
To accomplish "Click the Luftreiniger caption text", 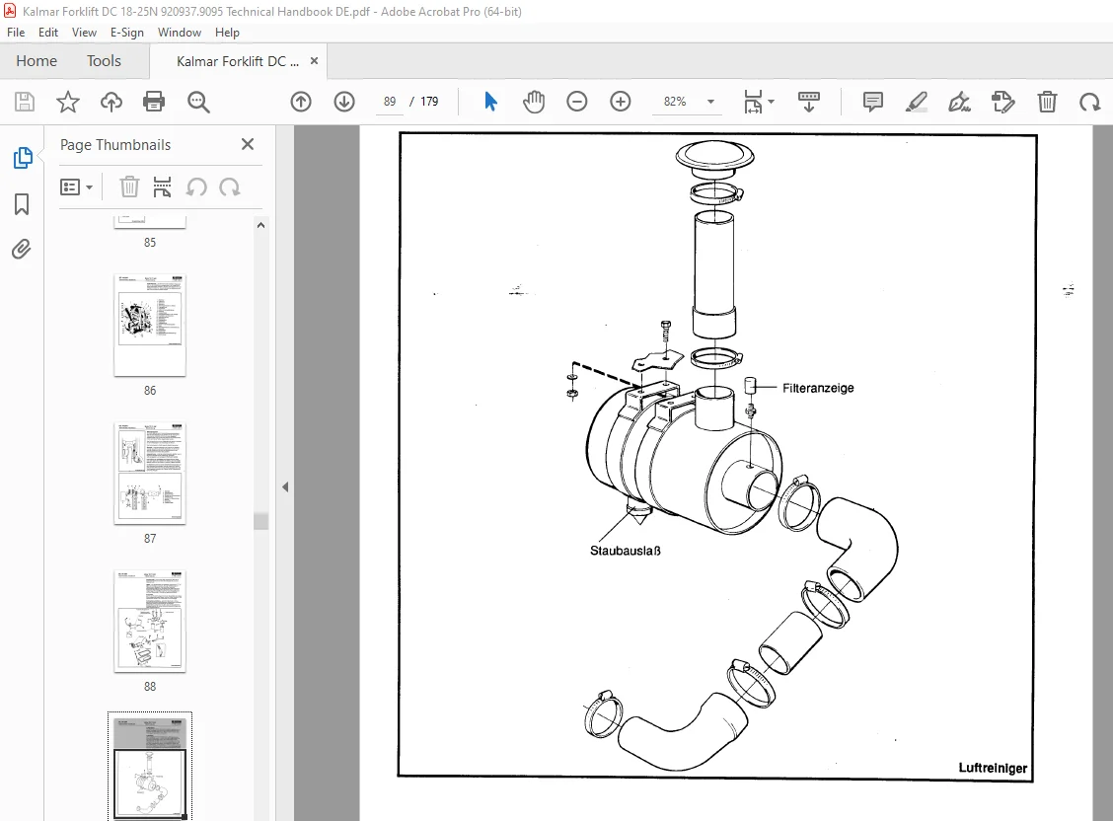I will (993, 768).
